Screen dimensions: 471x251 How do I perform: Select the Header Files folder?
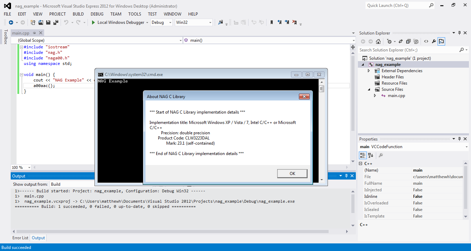coord(393,77)
